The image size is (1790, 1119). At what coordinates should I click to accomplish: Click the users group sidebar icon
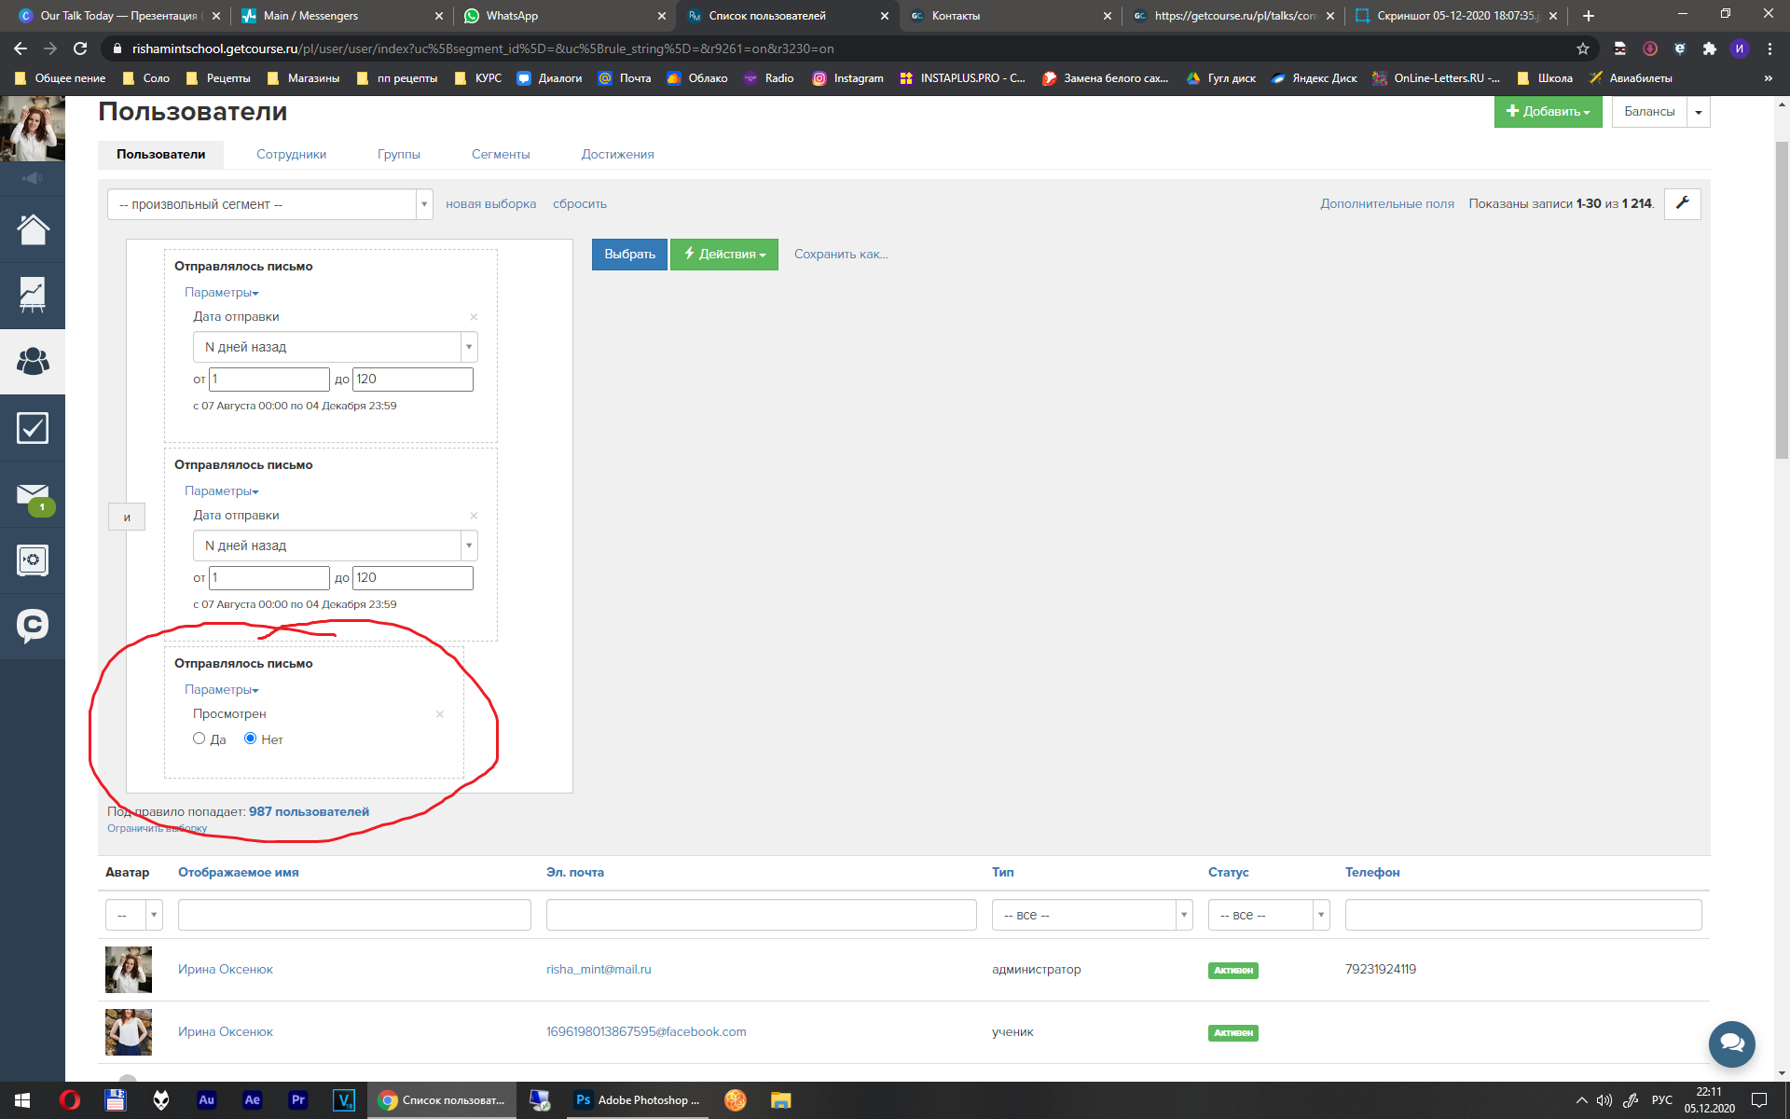tap(33, 361)
